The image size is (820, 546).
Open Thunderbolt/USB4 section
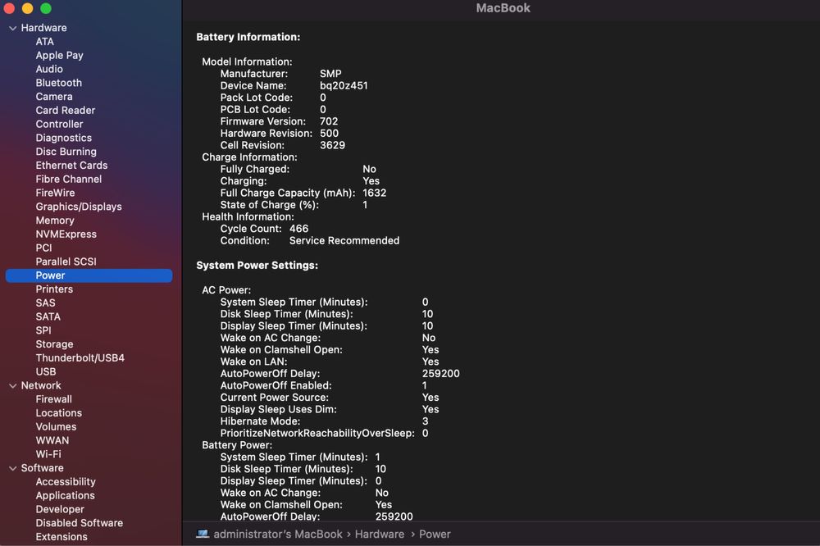(x=80, y=358)
